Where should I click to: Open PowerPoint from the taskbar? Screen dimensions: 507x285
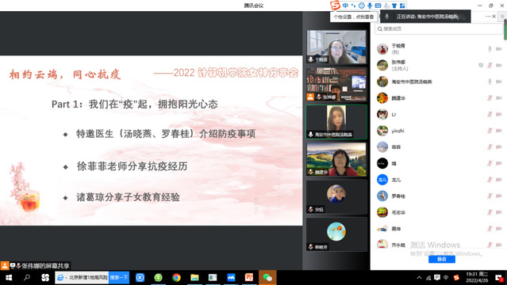249,278
